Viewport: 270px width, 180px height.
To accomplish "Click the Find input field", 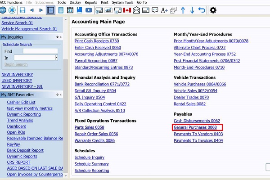I will pos(40,51).
